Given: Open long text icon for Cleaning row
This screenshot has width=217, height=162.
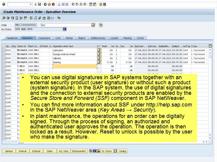Looking at the screenshot, I should (x=99, y=62).
